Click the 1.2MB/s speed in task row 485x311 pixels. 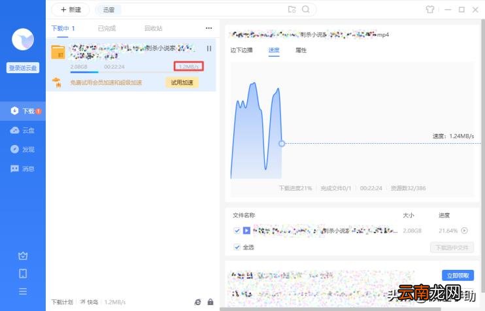coord(189,67)
